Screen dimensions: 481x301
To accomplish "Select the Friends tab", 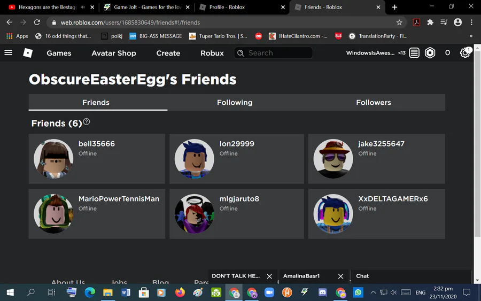I will [x=96, y=103].
